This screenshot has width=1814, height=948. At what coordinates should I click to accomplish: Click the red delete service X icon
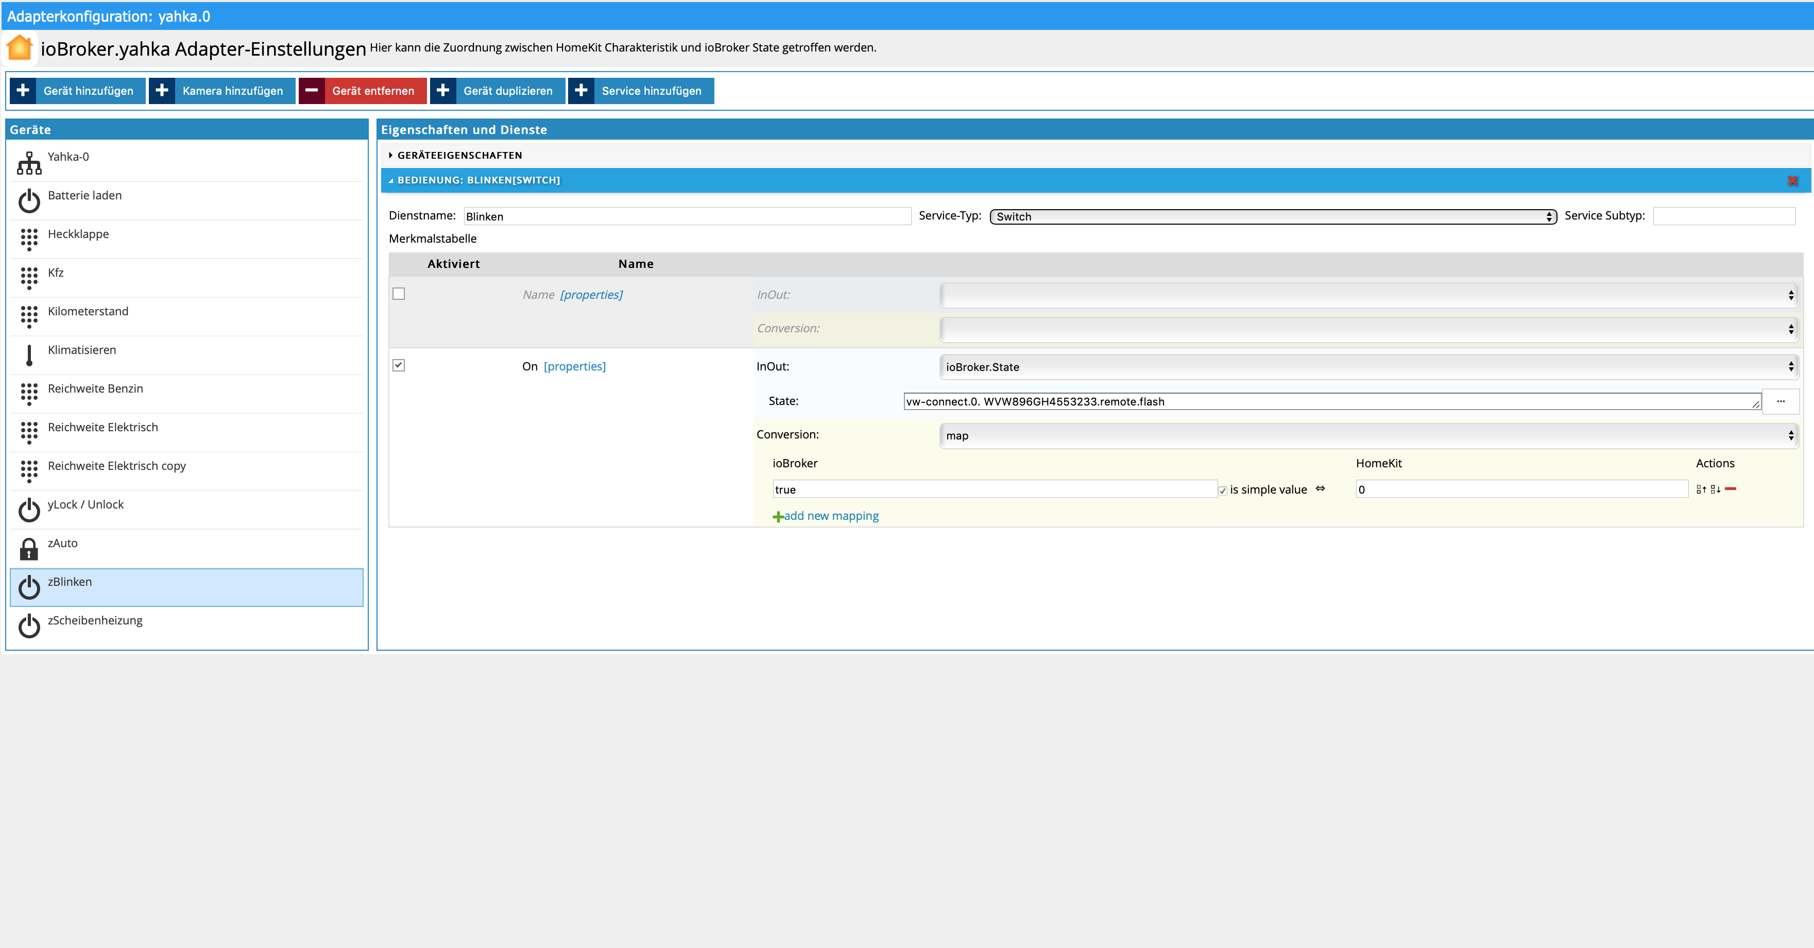pyautogui.click(x=1792, y=181)
